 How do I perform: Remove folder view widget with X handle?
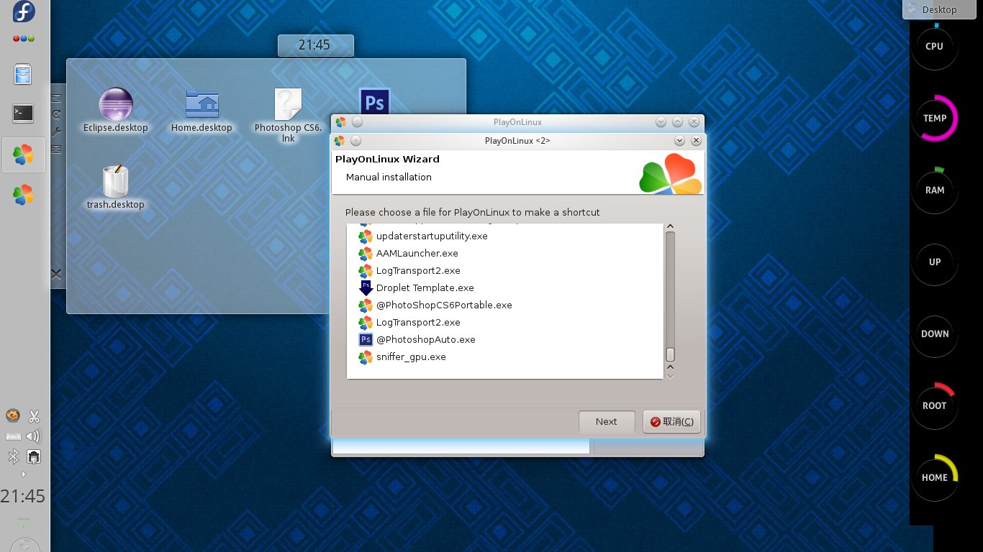56,274
